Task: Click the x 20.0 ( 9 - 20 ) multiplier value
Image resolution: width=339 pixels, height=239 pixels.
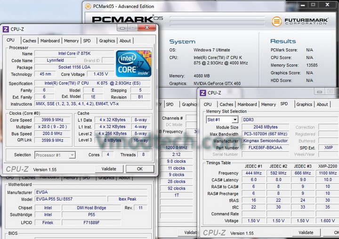Action: (52, 127)
